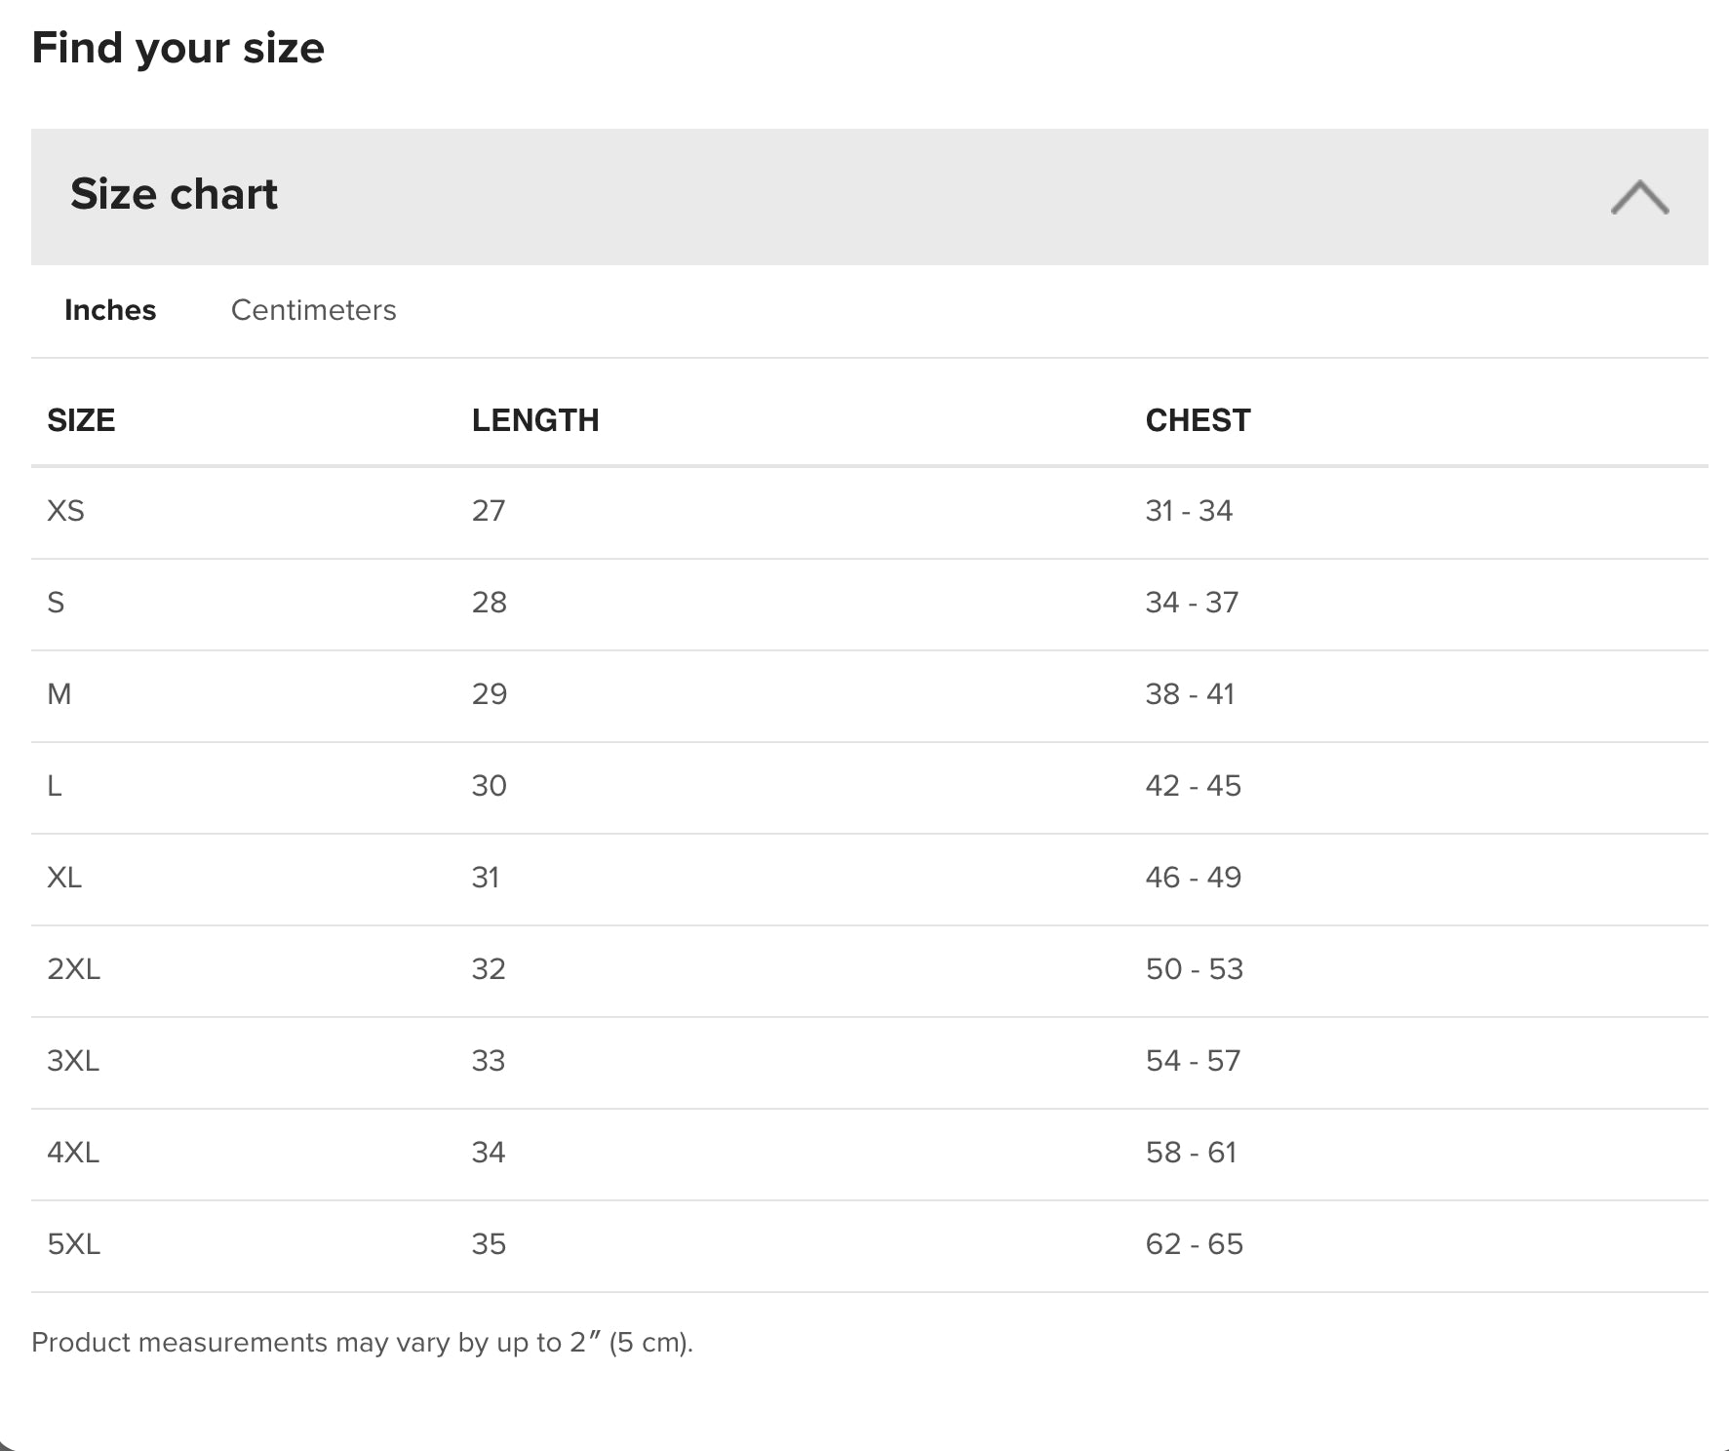Click the product measurements variance note

(362, 1343)
